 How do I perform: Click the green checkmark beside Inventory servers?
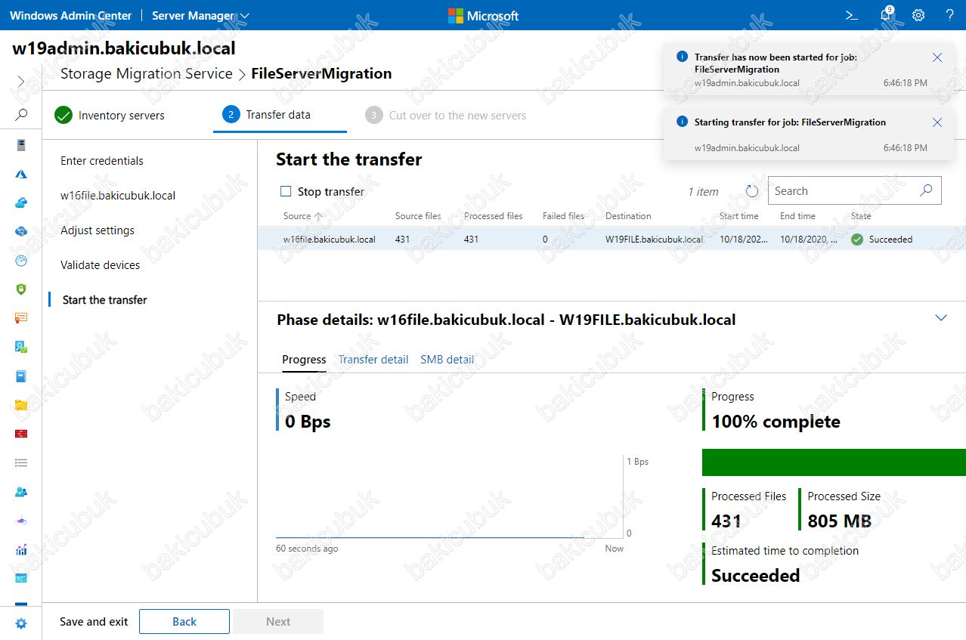pyautogui.click(x=63, y=116)
